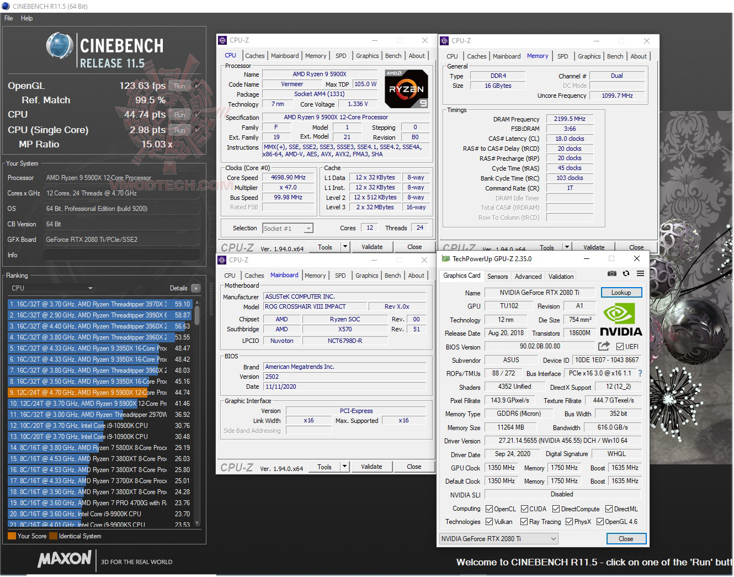
Task: Click the BIOS share/export icon in GPU-Z
Action: [x=604, y=346]
